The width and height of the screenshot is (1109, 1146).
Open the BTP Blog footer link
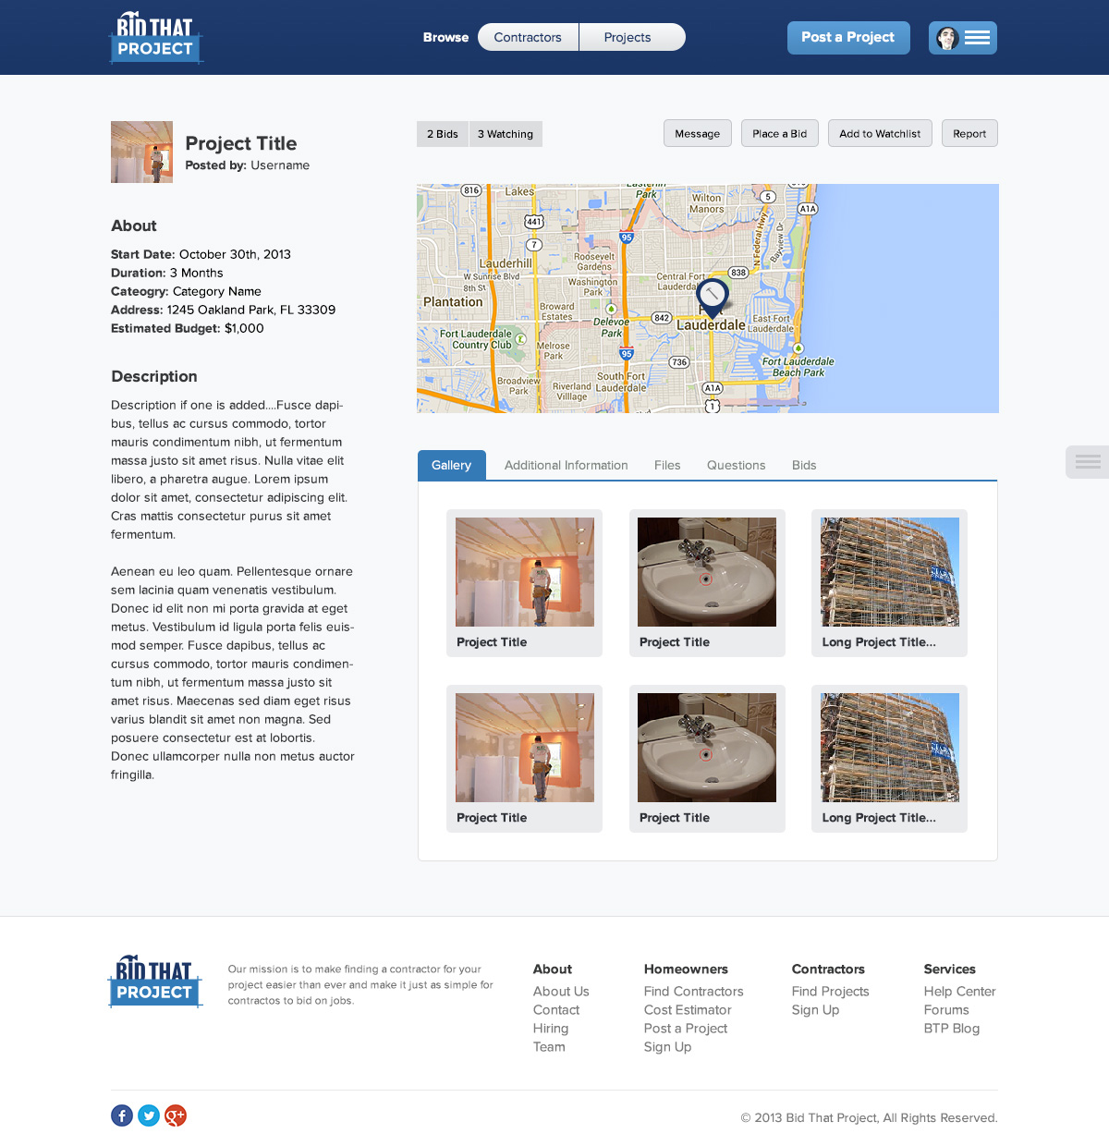click(952, 1029)
